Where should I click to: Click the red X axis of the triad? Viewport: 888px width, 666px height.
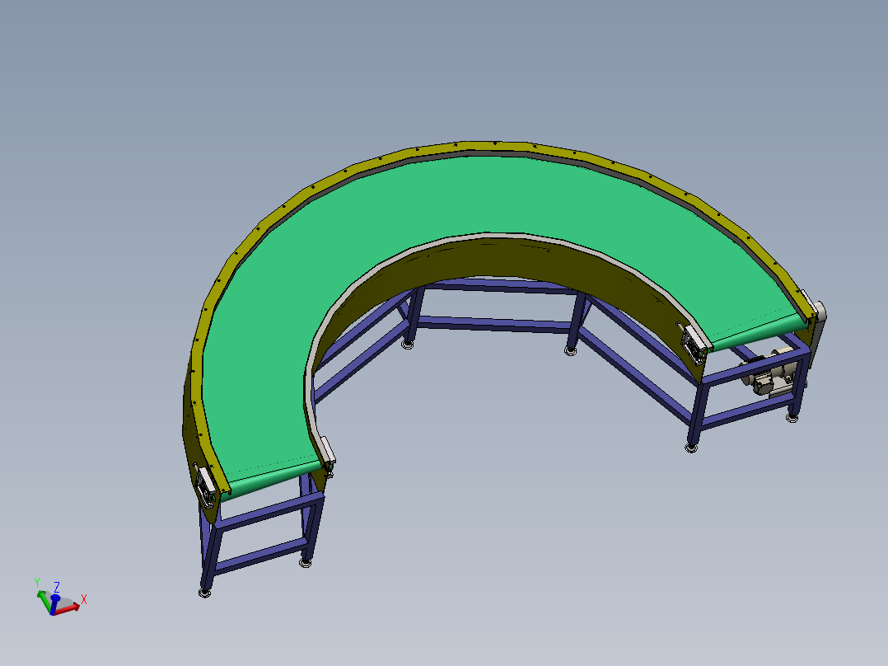(x=67, y=609)
